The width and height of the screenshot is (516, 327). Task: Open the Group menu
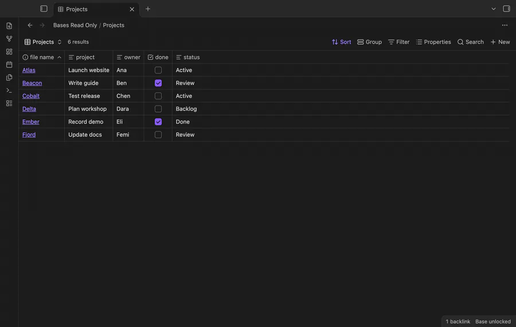(x=369, y=42)
